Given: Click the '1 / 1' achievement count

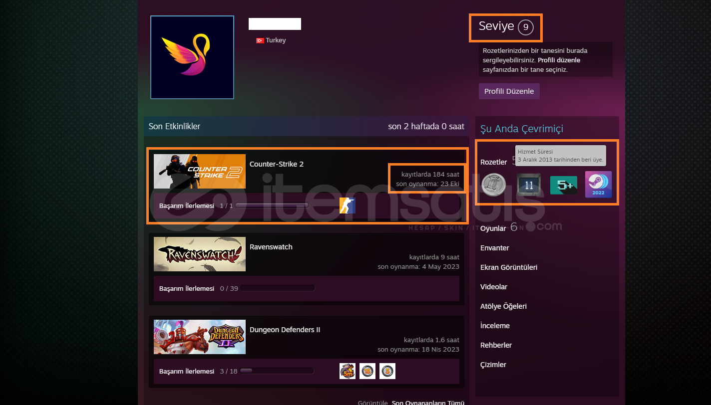Looking at the screenshot, I should (x=226, y=205).
